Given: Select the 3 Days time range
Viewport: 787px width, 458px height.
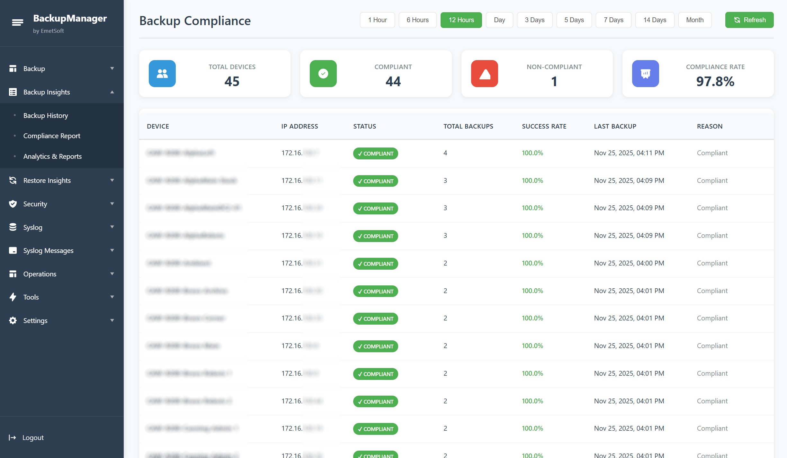Looking at the screenshot, I should [x=535, y=20].
